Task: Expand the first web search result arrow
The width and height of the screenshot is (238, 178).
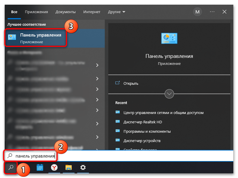Action: coord(97,65)
